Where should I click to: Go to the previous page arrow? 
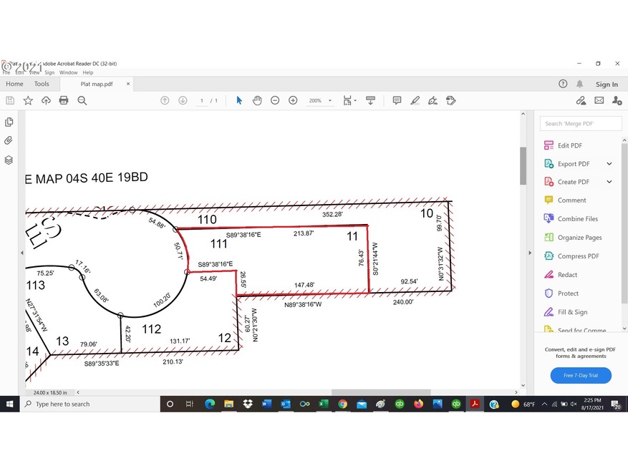coord(165,100)
